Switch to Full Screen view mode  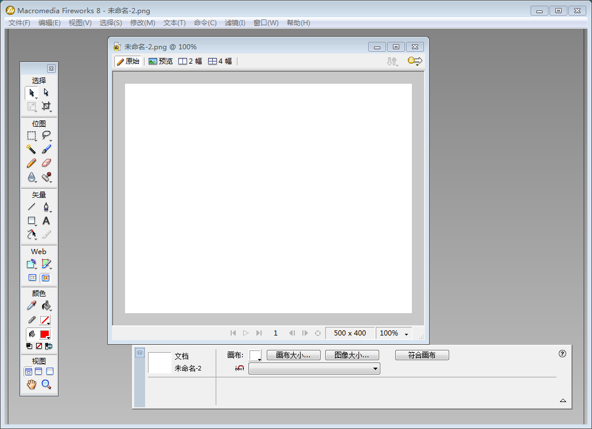tap(50, 372)
